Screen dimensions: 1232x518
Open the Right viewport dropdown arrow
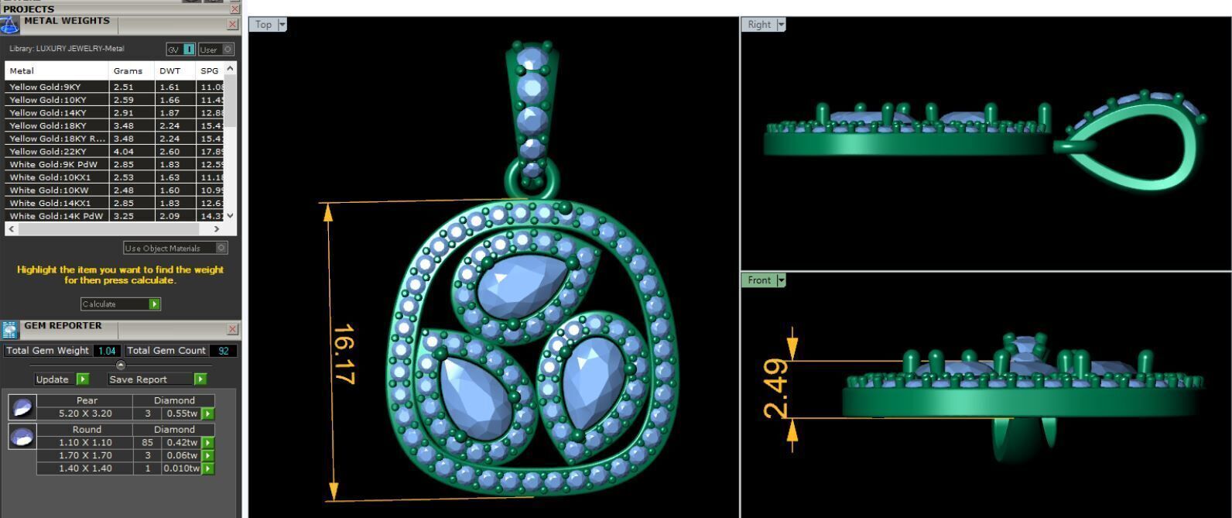click(x=781, y=25)
